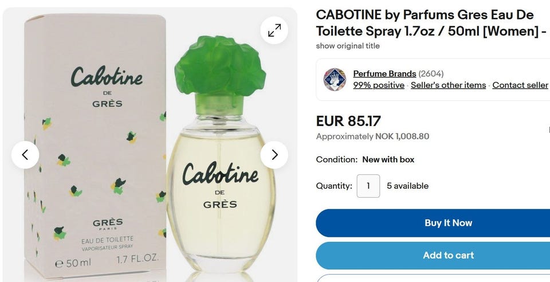The width and height of the screenshot is (550, 282).
Task: Click the New with box condition text
Action: [388, 159]
